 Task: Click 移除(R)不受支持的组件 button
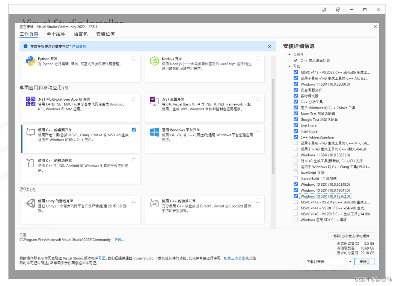[351, 236]
